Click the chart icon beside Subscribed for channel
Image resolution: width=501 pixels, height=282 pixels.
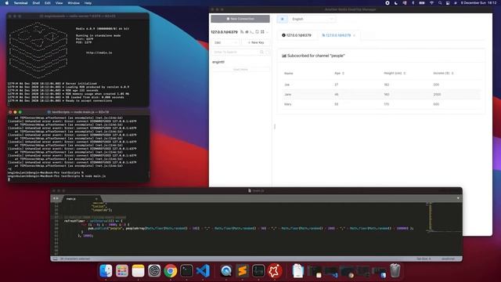tap(283, 56)
